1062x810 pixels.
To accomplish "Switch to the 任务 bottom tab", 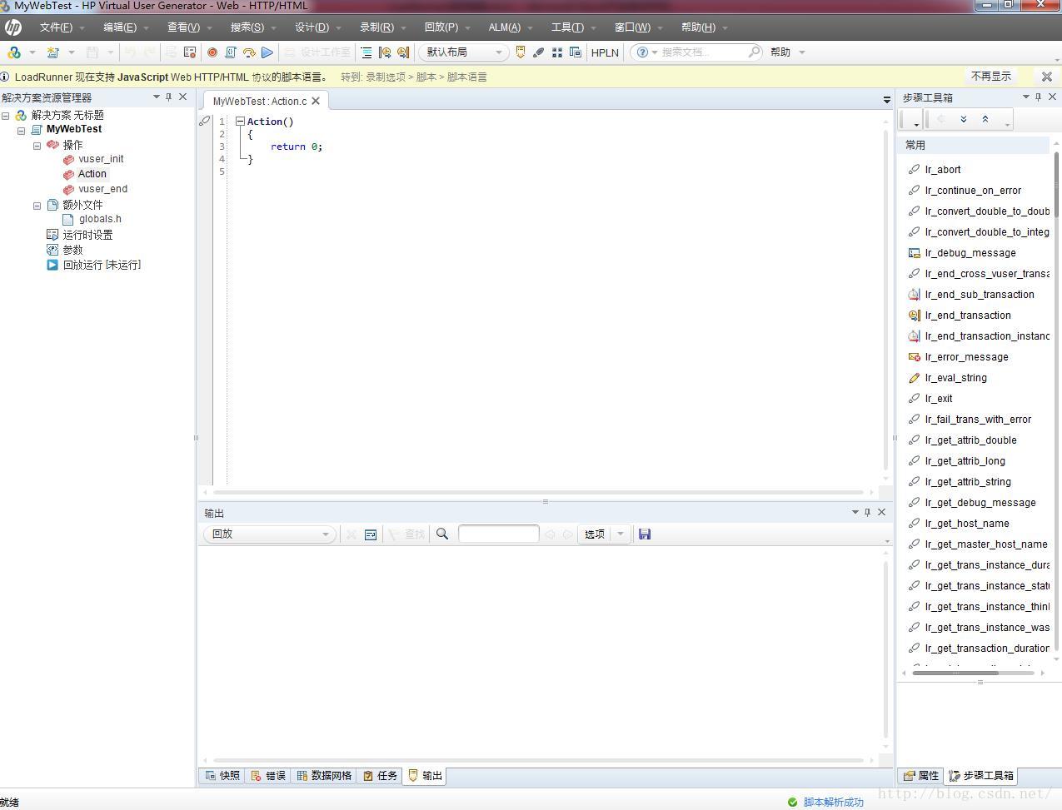I will tap(380, 776).
